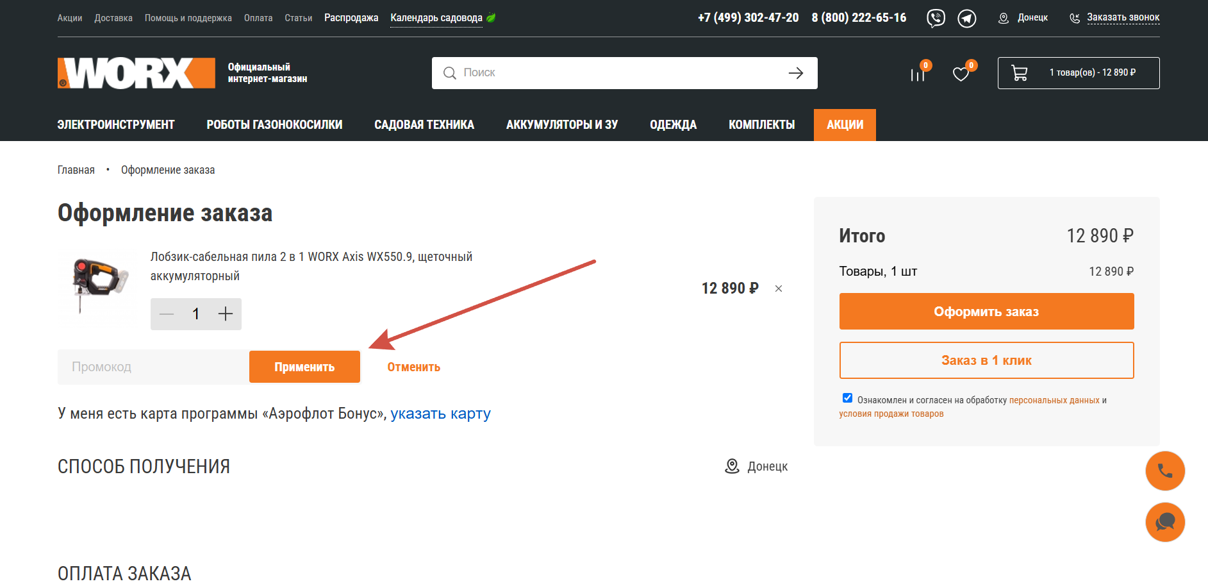This screenshot has height=586, width=1208.
Task: Submit search with the arrow icon
Action: [x=796, y=73]
